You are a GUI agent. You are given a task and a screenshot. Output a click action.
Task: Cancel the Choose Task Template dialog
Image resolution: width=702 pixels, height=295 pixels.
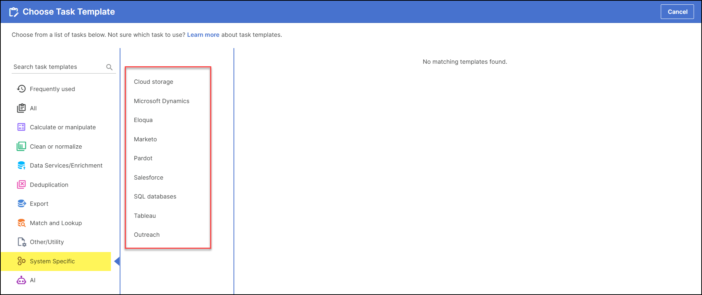click(x=677, y=12)
